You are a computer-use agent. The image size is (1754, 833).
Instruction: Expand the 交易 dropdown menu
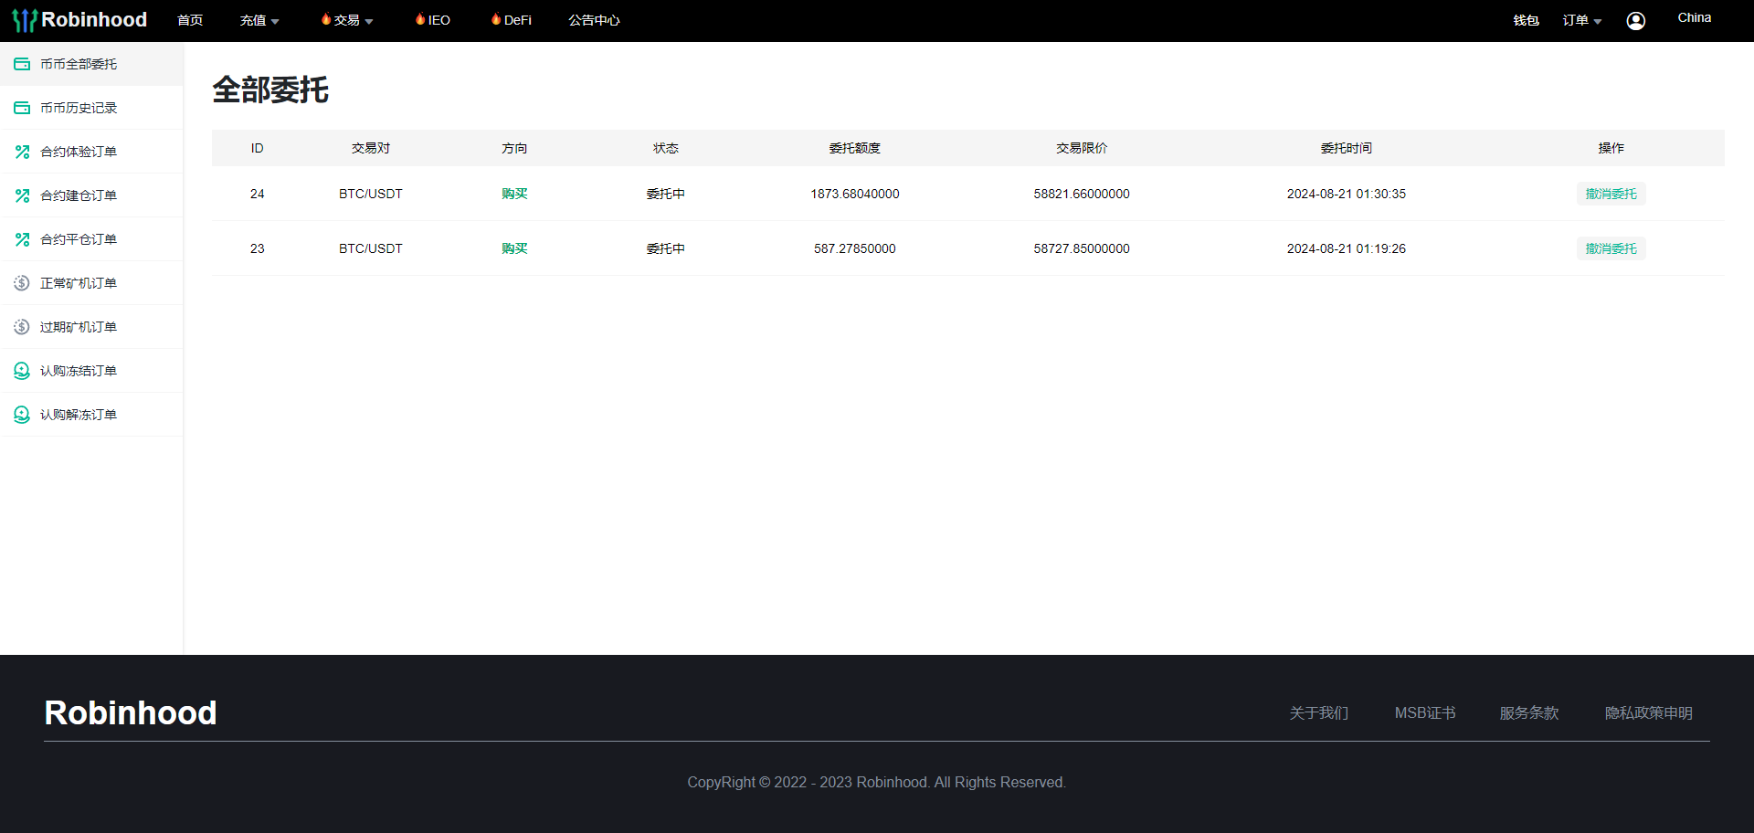pos(354,21)
